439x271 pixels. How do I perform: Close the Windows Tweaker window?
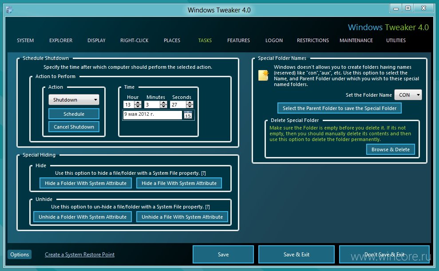point(424,8)
